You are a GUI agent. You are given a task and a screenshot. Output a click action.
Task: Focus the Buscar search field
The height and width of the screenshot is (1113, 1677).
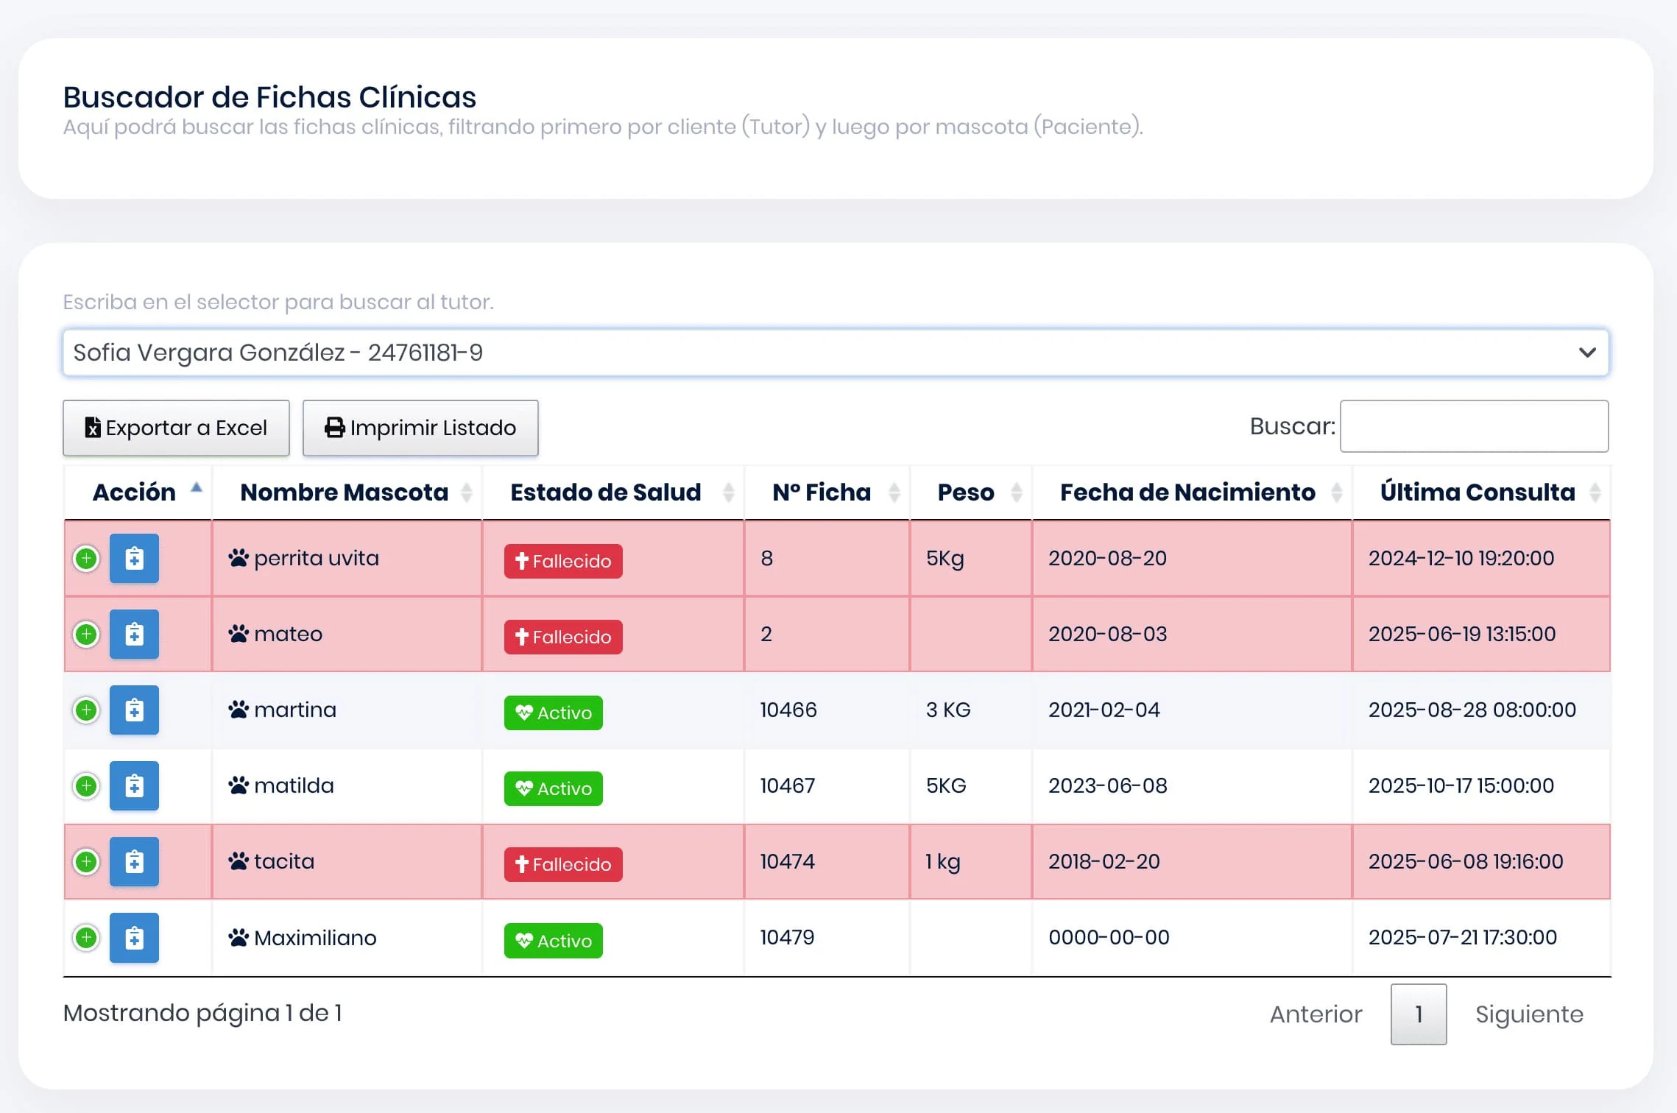coord(1474,426)
